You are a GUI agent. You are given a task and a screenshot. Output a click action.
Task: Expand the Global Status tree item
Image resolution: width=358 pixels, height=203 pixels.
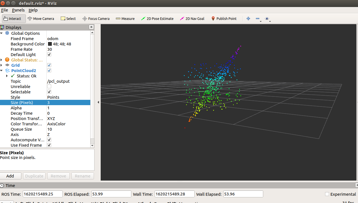pos(1,60)
